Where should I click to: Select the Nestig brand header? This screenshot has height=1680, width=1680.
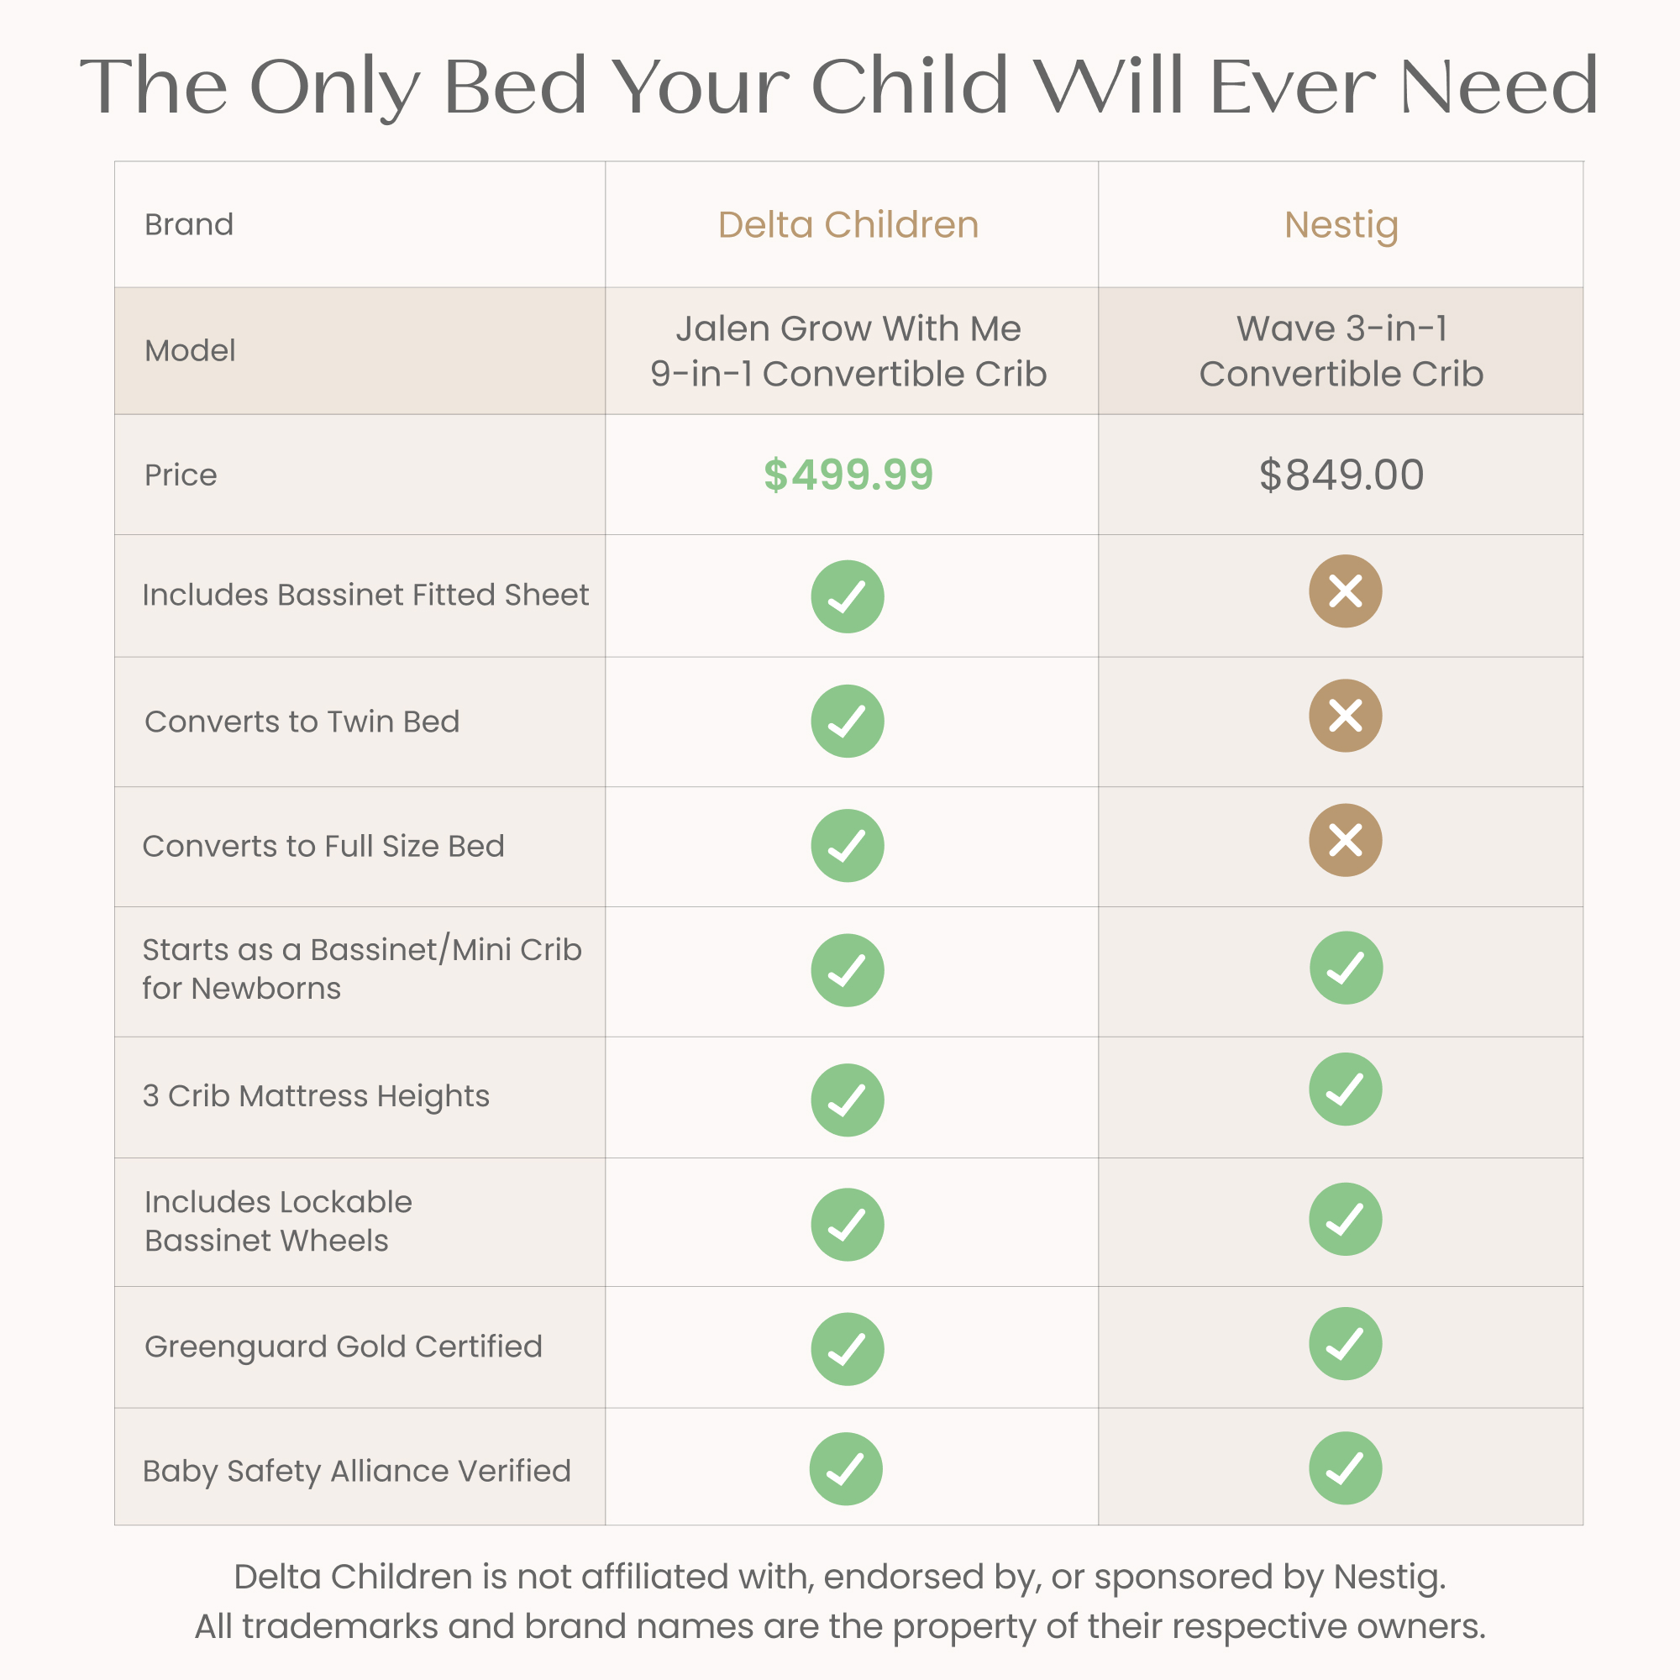(x=1341, y=226)
